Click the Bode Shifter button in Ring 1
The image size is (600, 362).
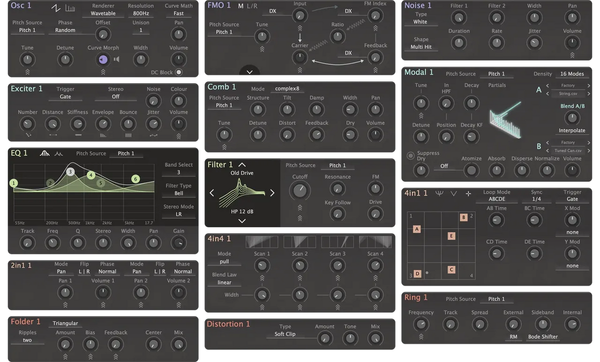[x=543, y=337]
